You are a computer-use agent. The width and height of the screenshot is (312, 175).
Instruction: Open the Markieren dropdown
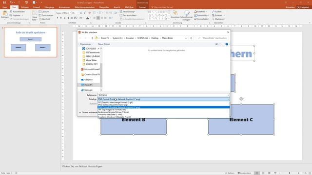(219, 19)
